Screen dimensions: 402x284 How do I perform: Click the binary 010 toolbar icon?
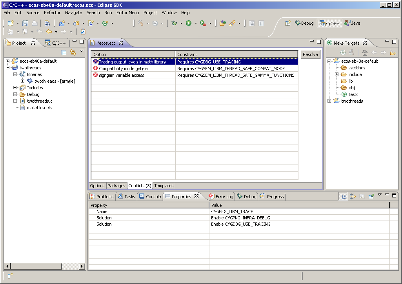tap(47, 23)
